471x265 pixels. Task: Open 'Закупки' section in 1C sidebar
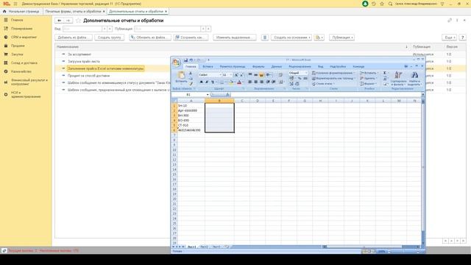click(17, 54)
